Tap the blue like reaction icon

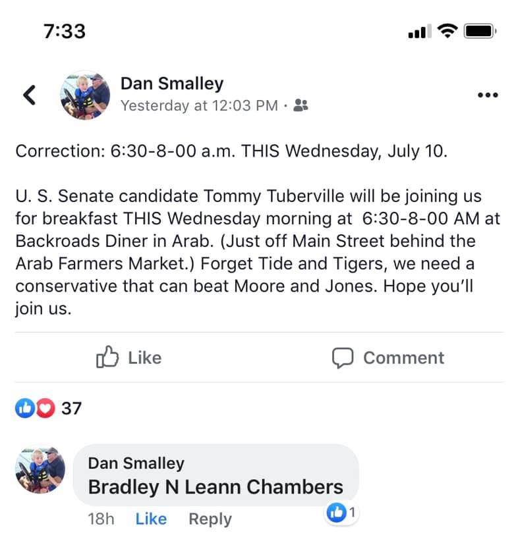click(25, 407)
